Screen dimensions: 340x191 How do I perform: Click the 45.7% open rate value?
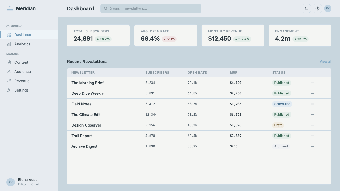(192, 125)
